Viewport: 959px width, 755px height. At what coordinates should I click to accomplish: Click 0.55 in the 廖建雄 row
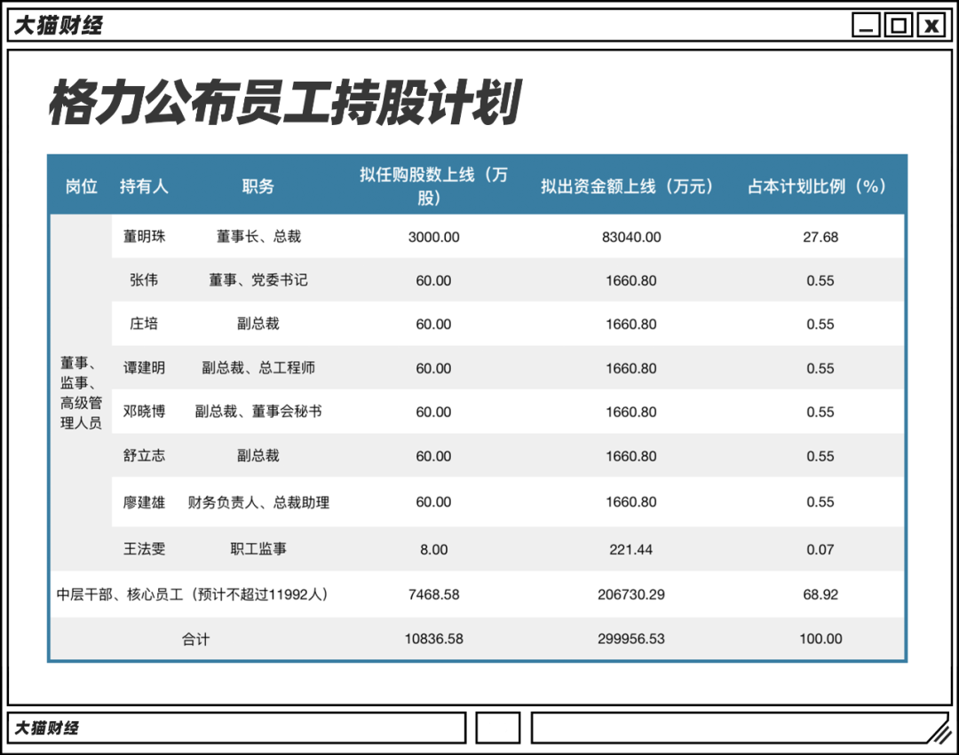(x=820, y=501)
